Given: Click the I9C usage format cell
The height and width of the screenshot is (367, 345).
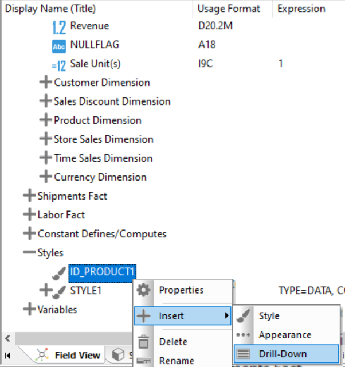Looking at the screenshot, I should point(205,64).
